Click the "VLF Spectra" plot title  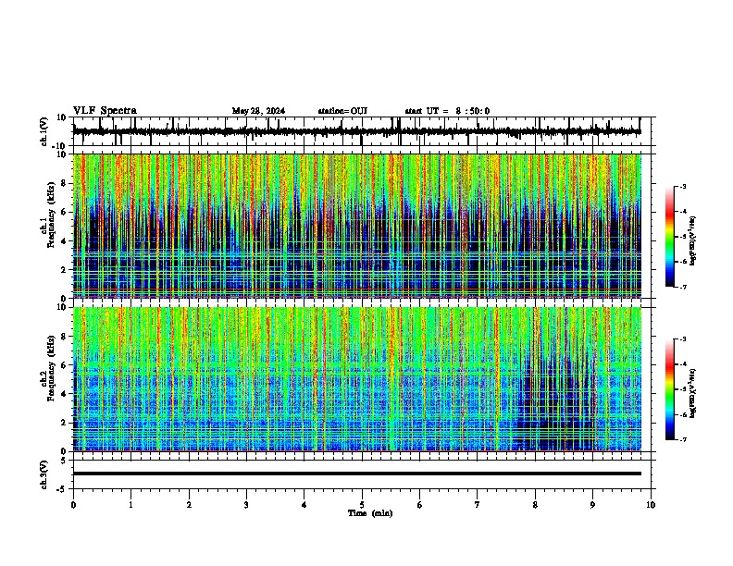click(x=105, y=111)
